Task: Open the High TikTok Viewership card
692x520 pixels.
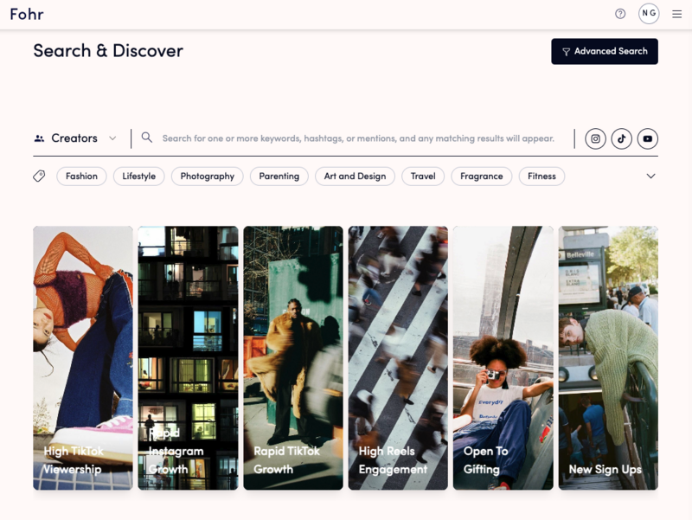Action: point(83,358)
